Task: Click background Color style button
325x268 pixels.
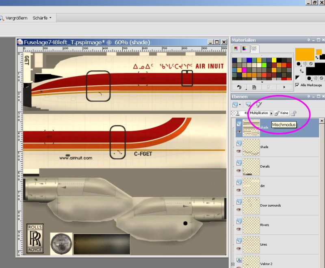Action: 309,78
